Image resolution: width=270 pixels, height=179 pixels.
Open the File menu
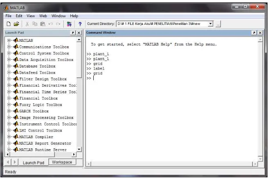pyautogui.click(x=8, y=16)
